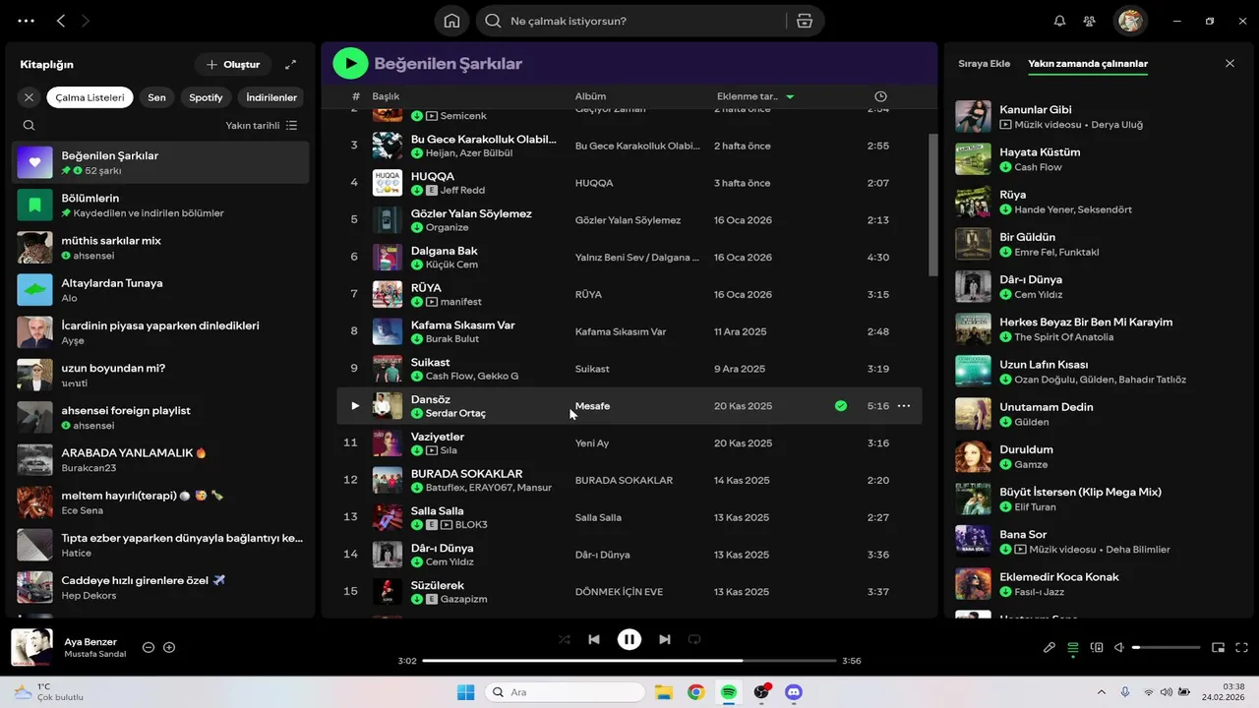Viewport: 1259px width, 708px height.
Task: Open friend activity icon
Action: (1089, 21)
